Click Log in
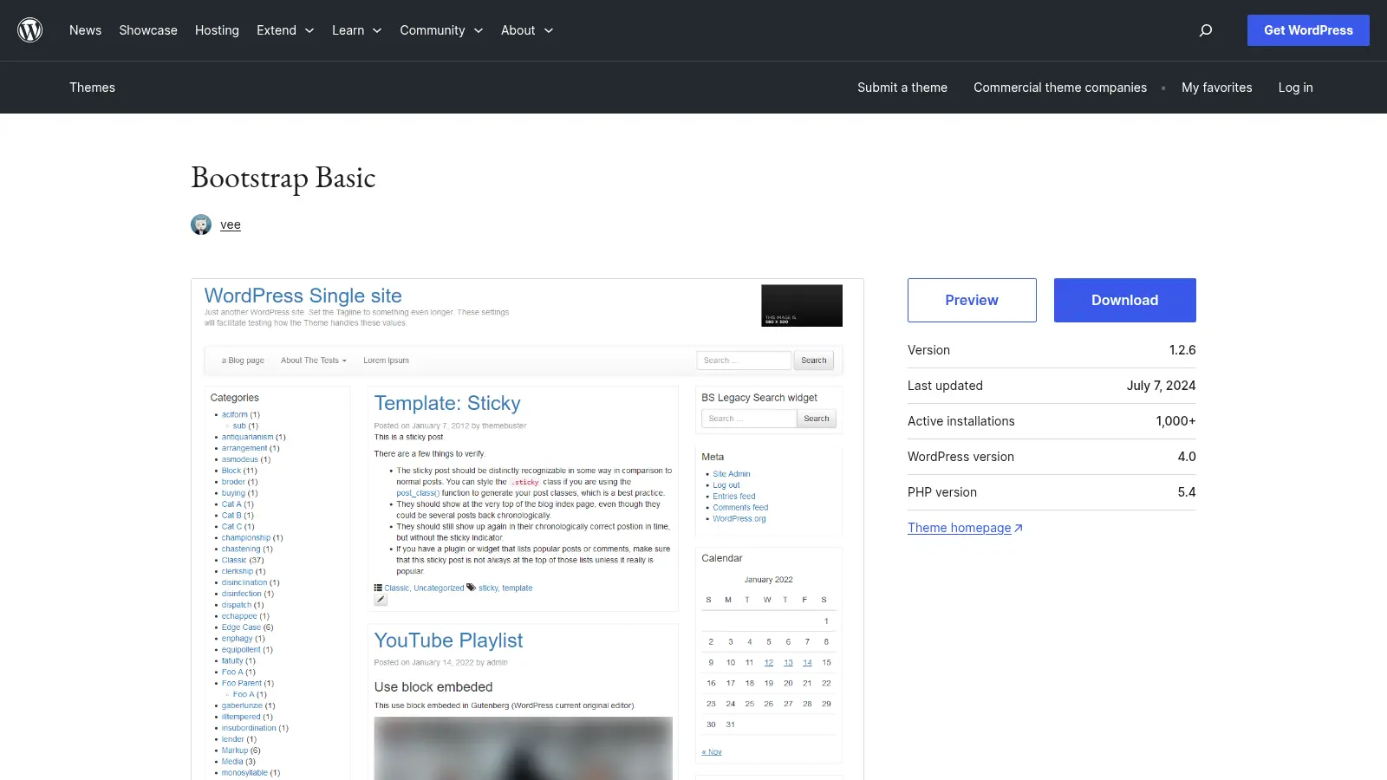This screenshot has height=780, width=1387. [x=1295, y=88]
